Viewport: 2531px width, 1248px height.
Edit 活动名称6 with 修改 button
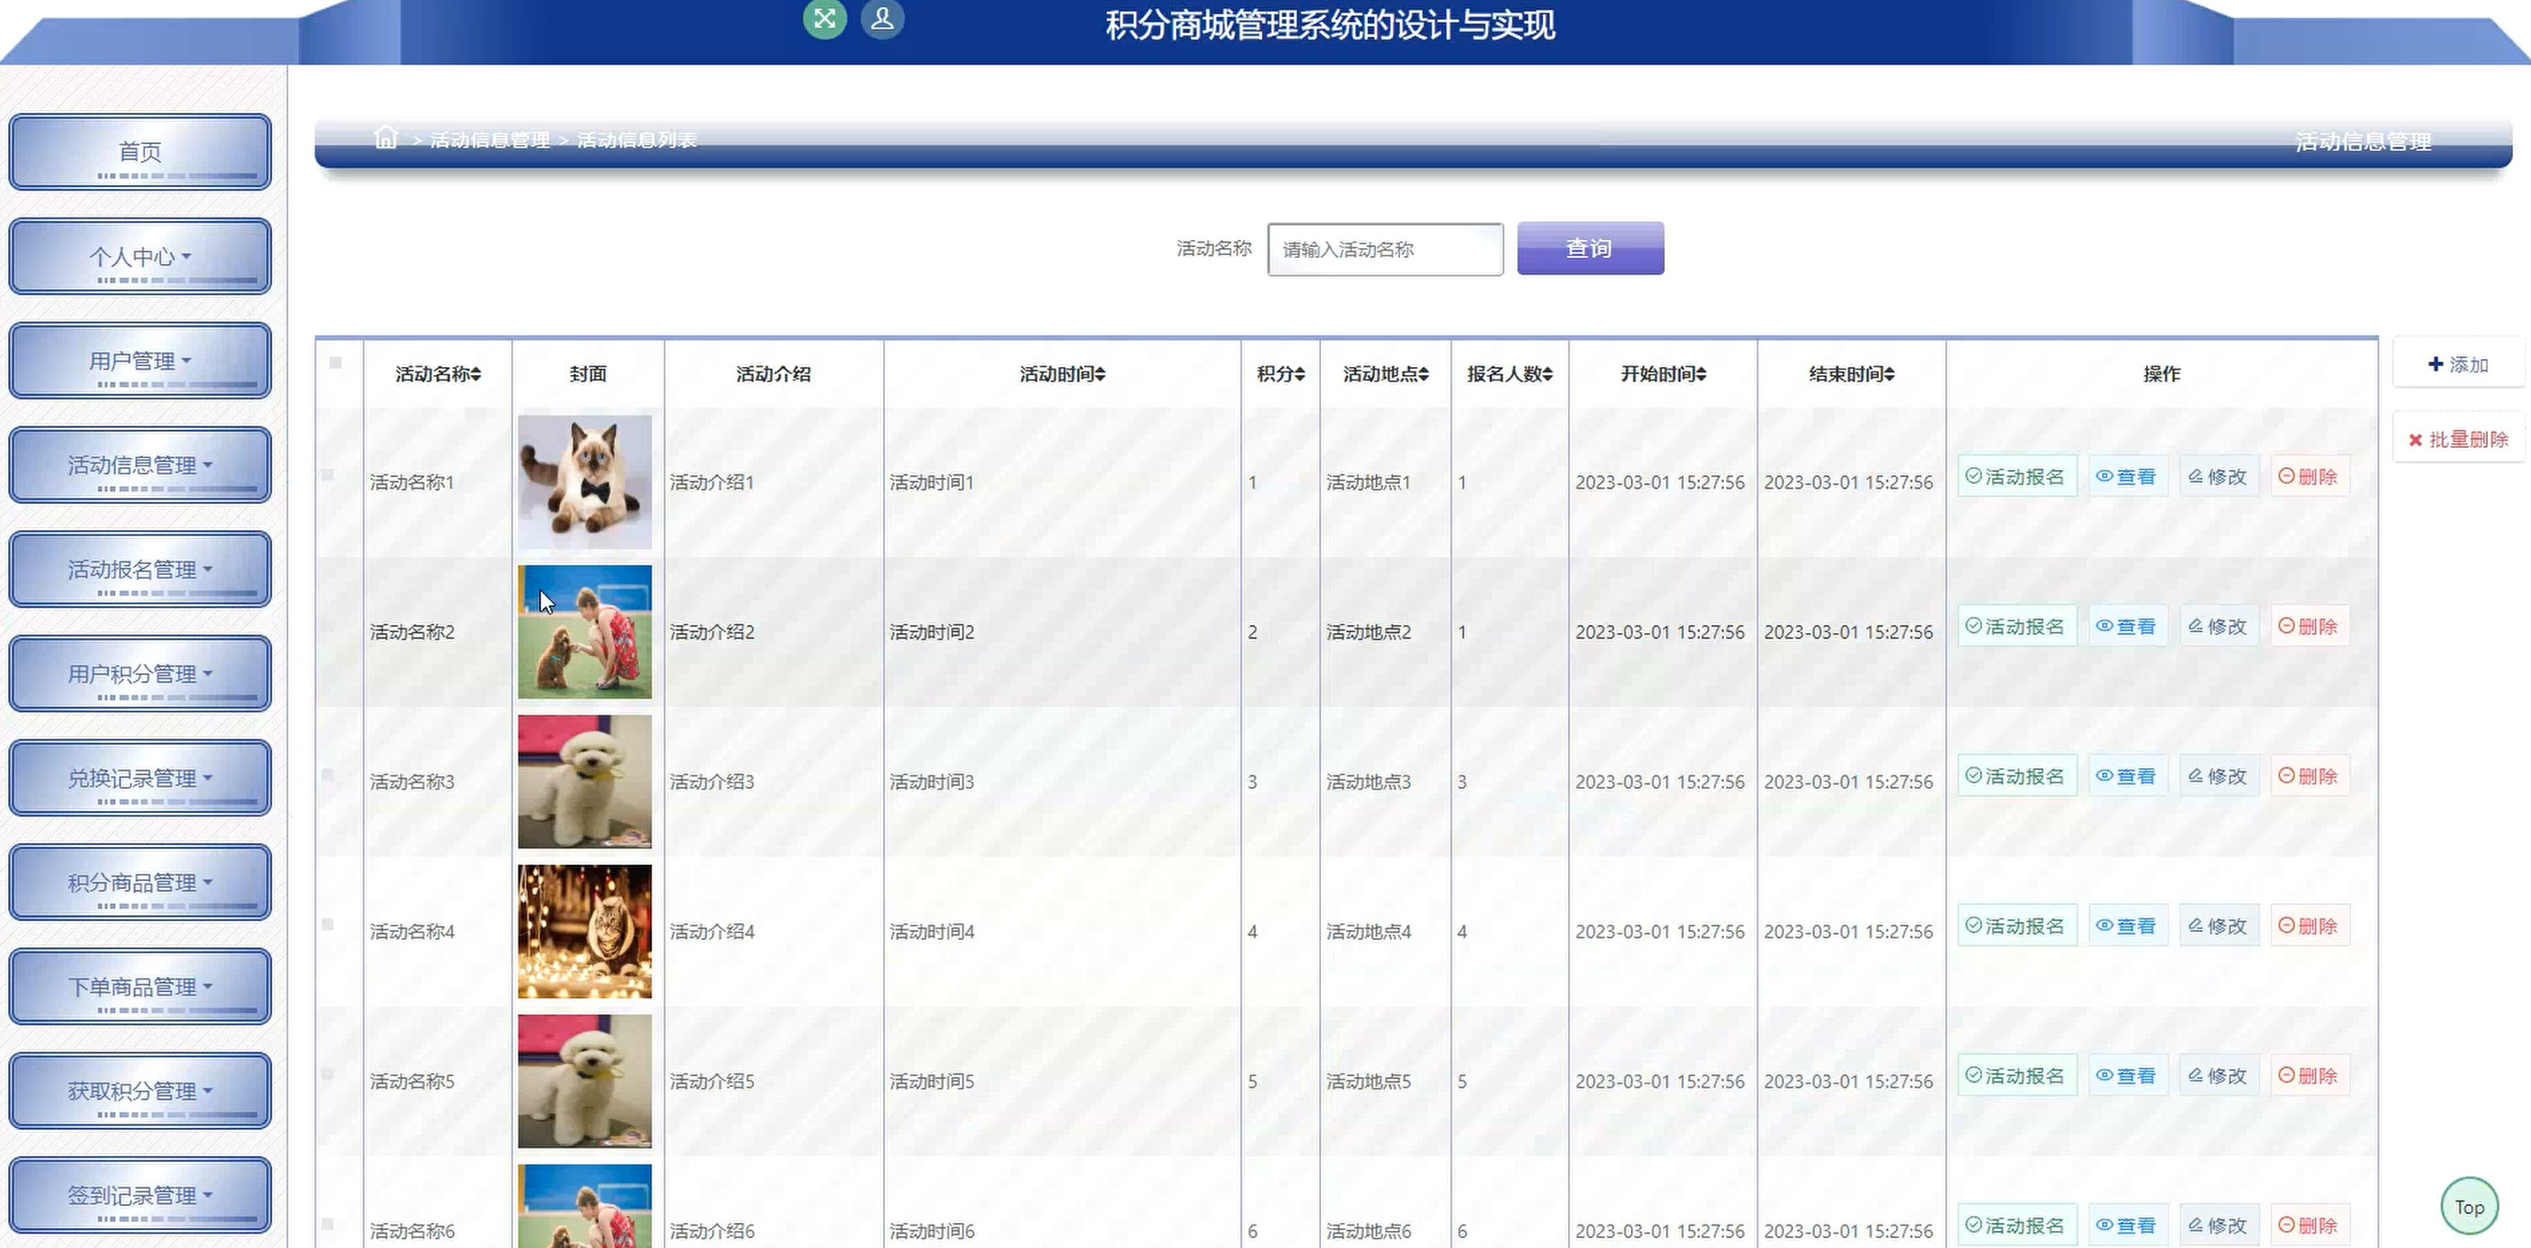pos(2218,1226)
